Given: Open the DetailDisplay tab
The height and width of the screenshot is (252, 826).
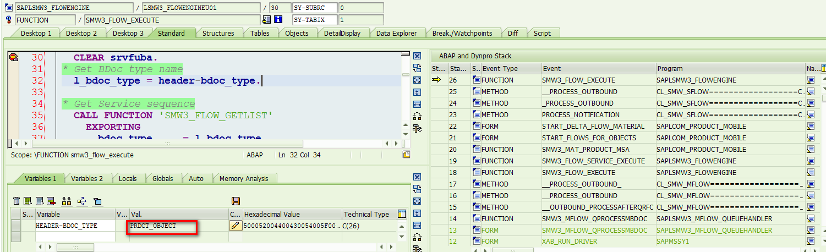Looking at the screenshot, I should (342, 33).
